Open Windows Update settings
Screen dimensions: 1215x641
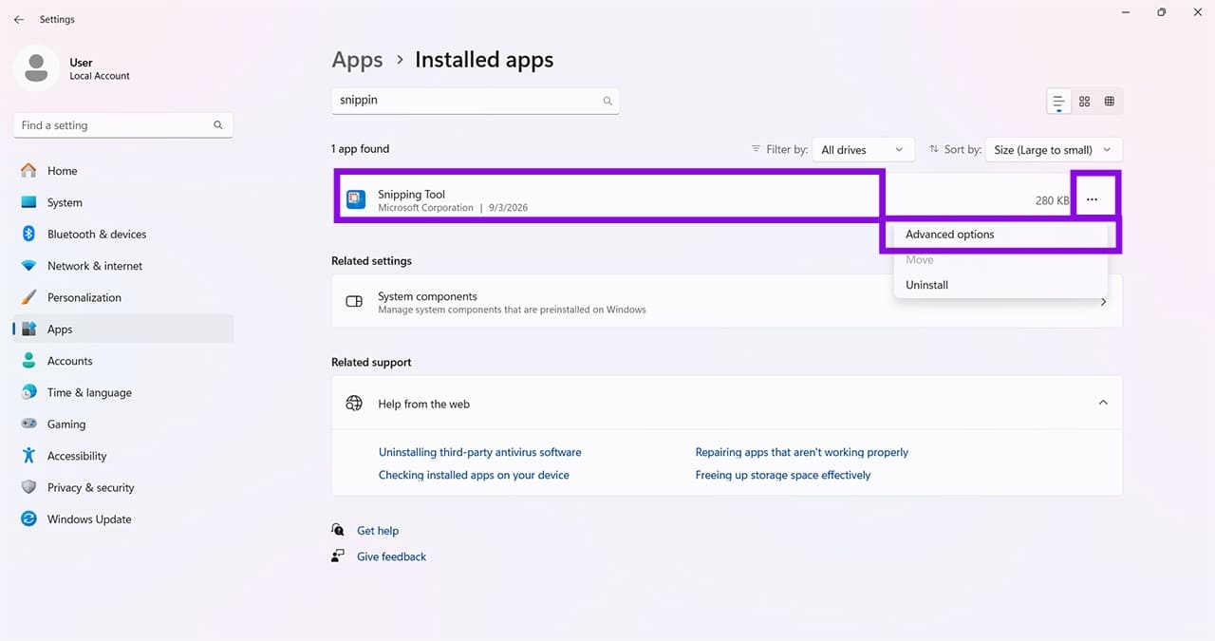point(123,519)
